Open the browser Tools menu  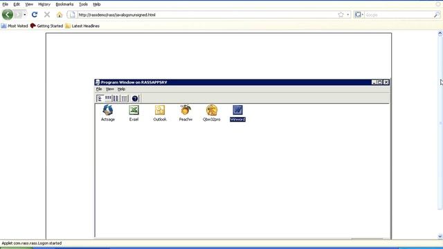[83, 4]
